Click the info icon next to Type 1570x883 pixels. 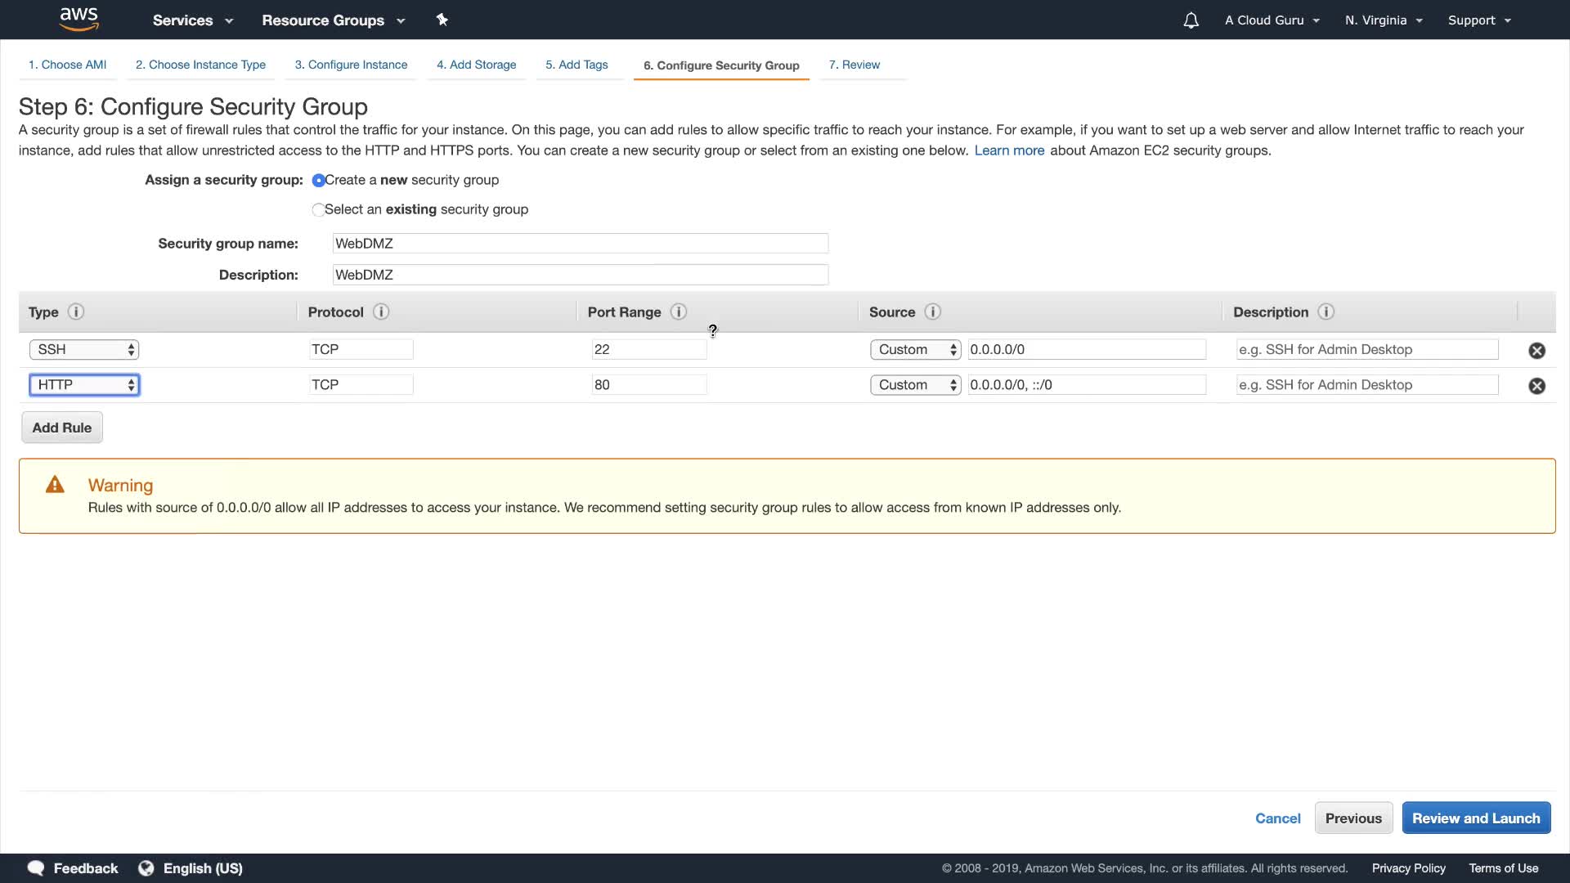click(x=76, y=312)
